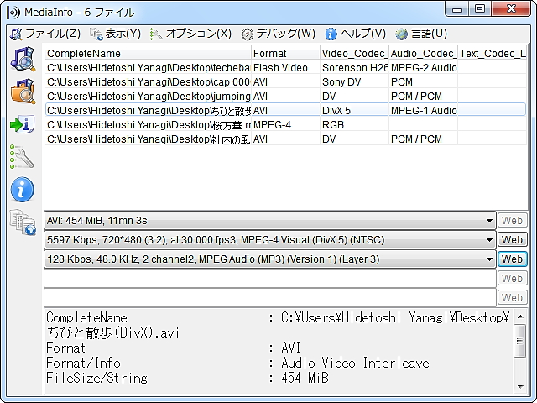Click the documents and globe sidebar icon
The height and width of the screenshot is (403, 537).
click(23, 222)
